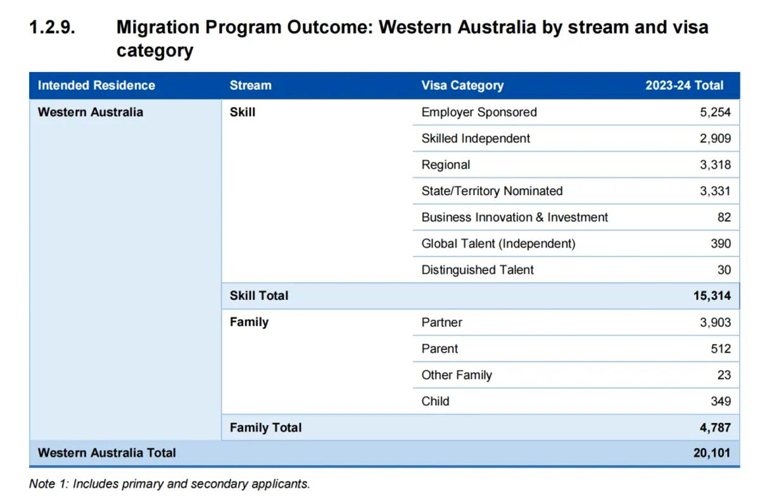Viewport: 760px width, 500px height.
Task: Click the 'State/Territory Nominated' row label
Action: tap(492, 191)
